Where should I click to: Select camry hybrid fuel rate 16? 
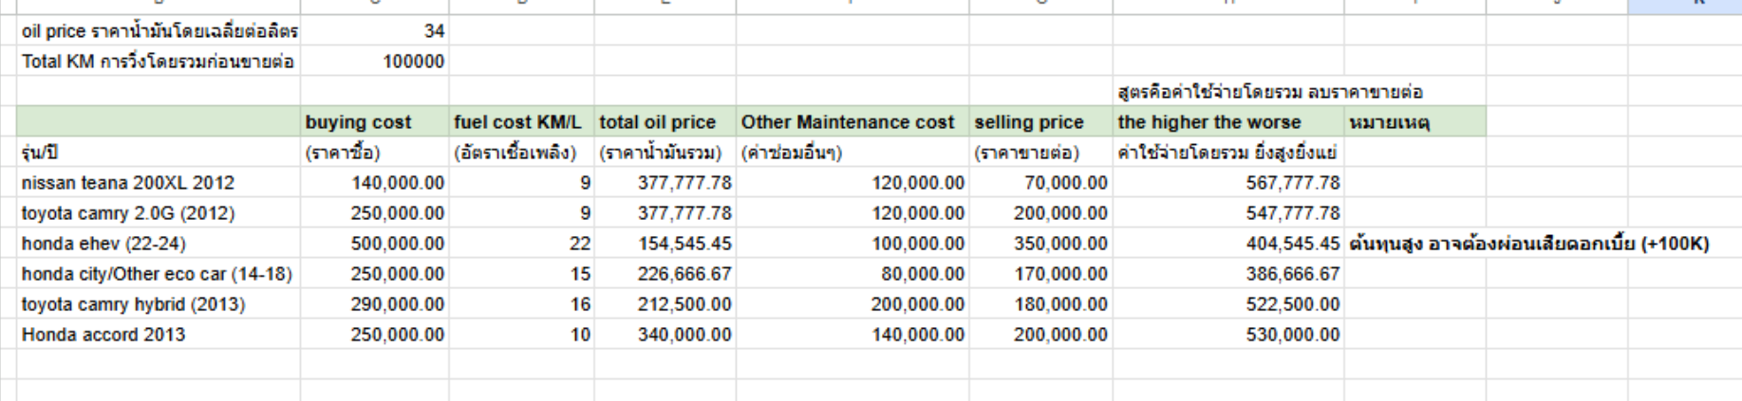[x=522, y=304]
